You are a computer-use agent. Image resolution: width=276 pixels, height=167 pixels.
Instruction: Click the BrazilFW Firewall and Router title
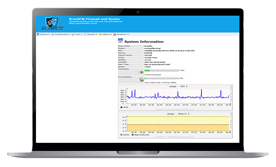tap(95, 19)
